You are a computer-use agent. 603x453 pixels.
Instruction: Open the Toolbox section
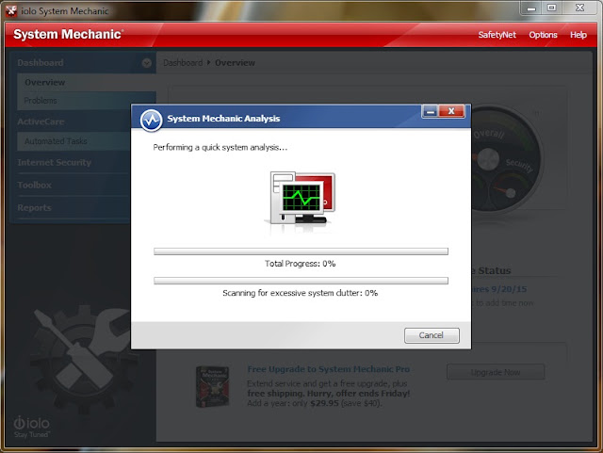pos(34,185)
